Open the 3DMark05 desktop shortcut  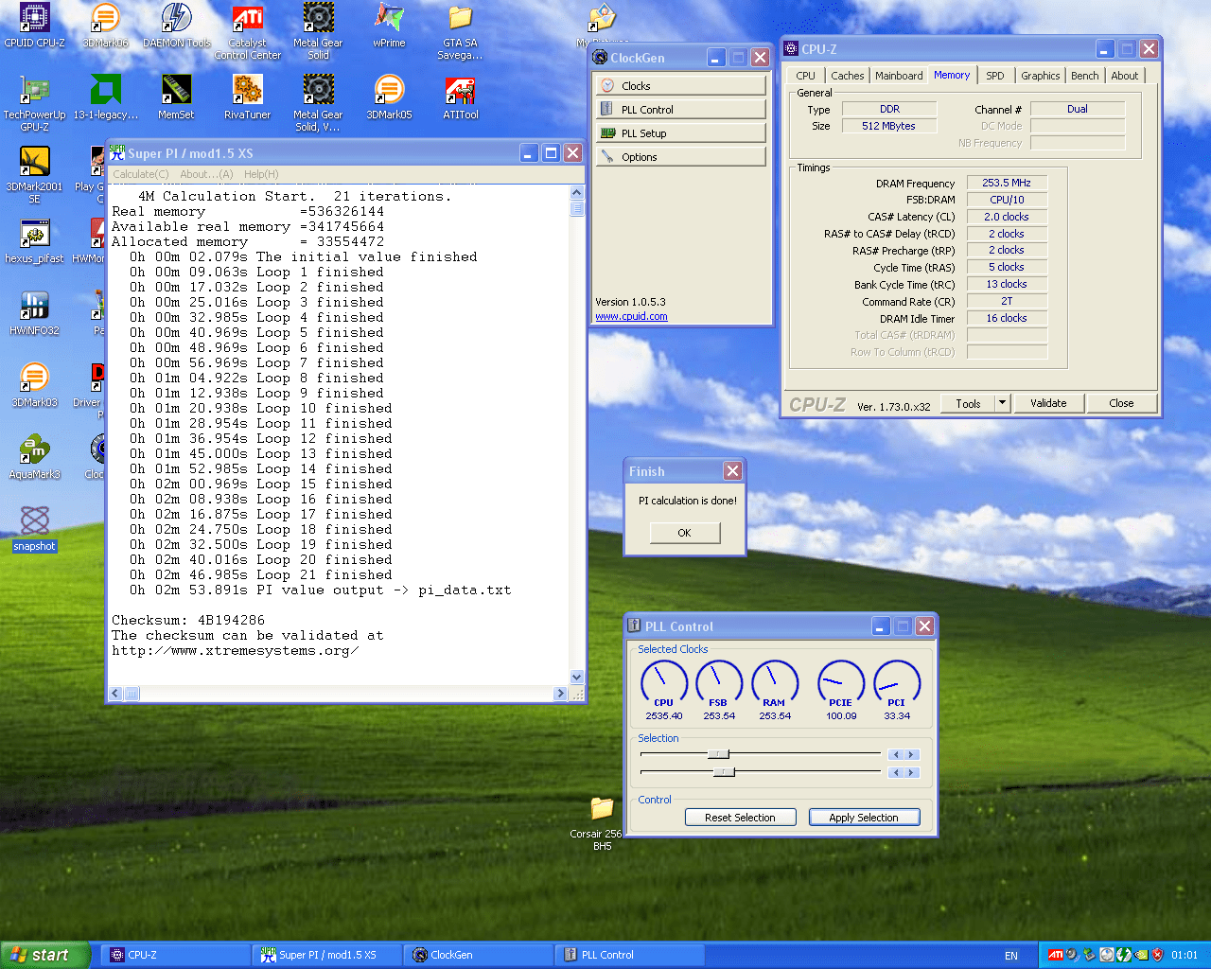[389, 98]
